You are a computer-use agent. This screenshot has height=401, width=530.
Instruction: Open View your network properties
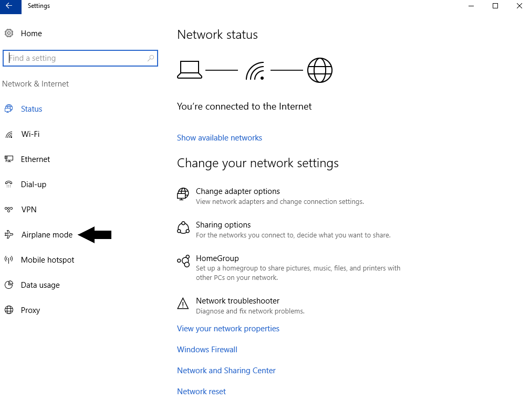pos(228,329)
